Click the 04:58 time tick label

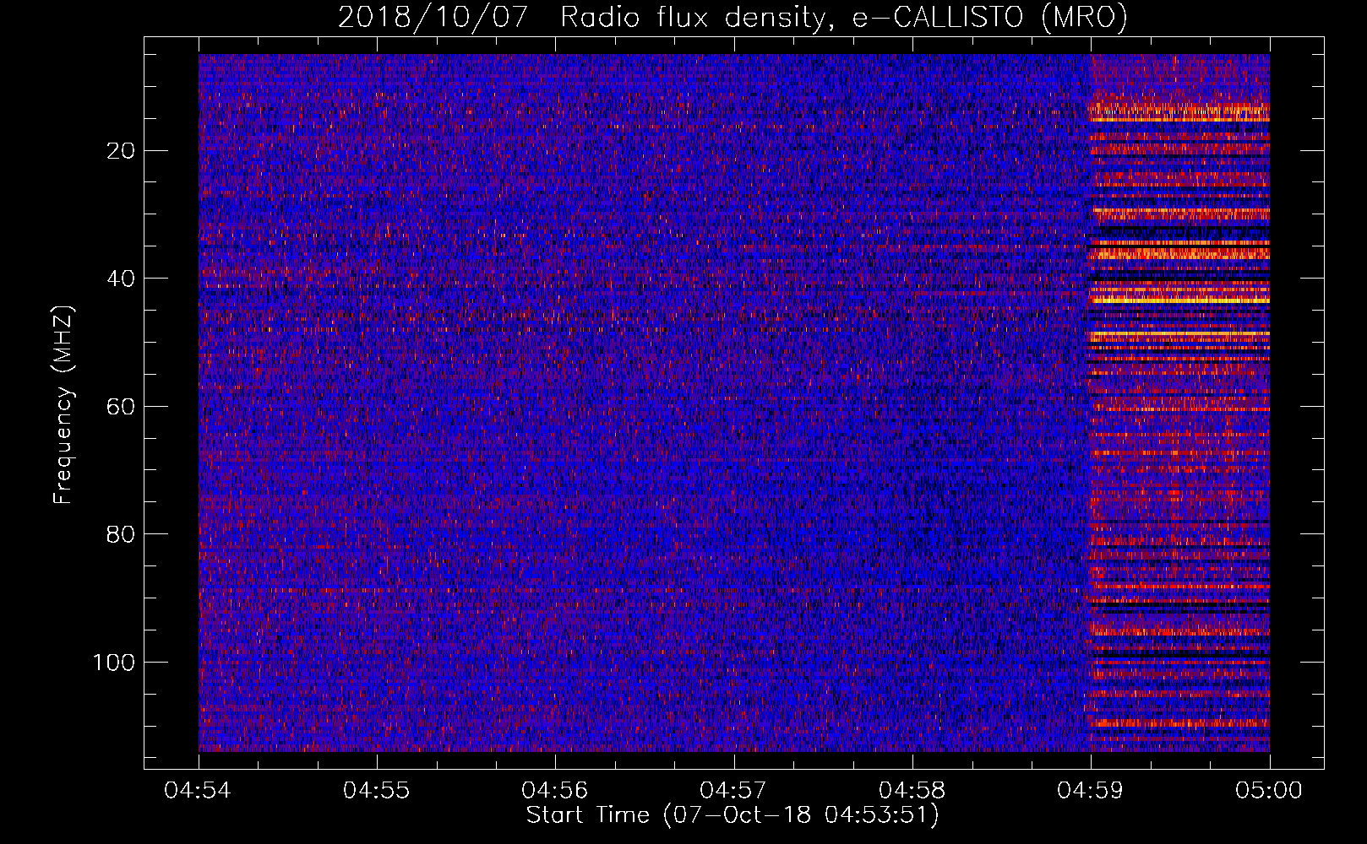click(x=912, y=790)
